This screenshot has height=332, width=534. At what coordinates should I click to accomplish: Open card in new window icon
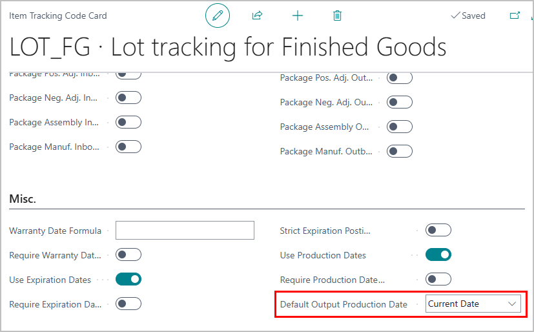pyautogui.click(x=515, y=16)
